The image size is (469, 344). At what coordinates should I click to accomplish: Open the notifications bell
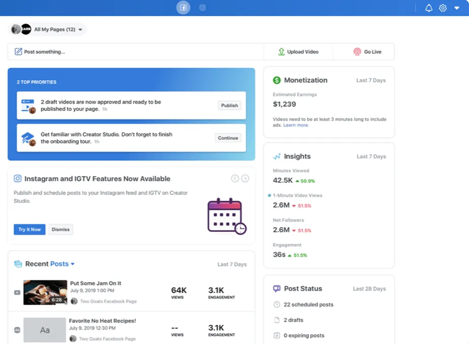pos(428,8)
